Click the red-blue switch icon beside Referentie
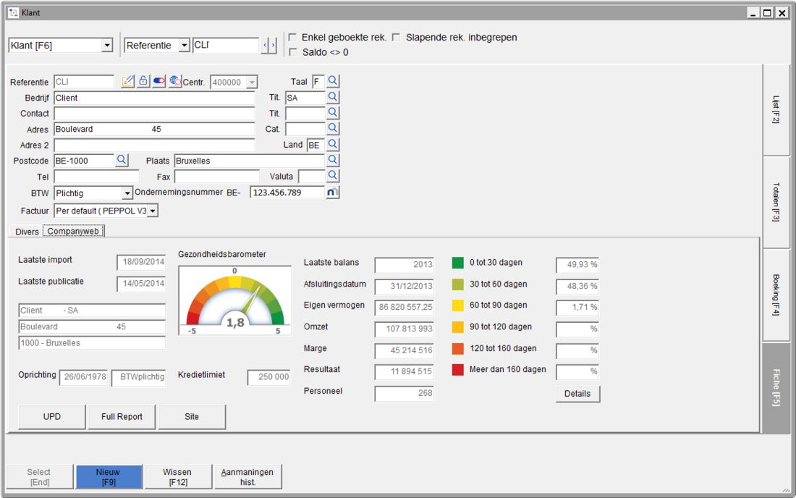The height and width of the screenshot is (498, 796). [x=159, y=82]
